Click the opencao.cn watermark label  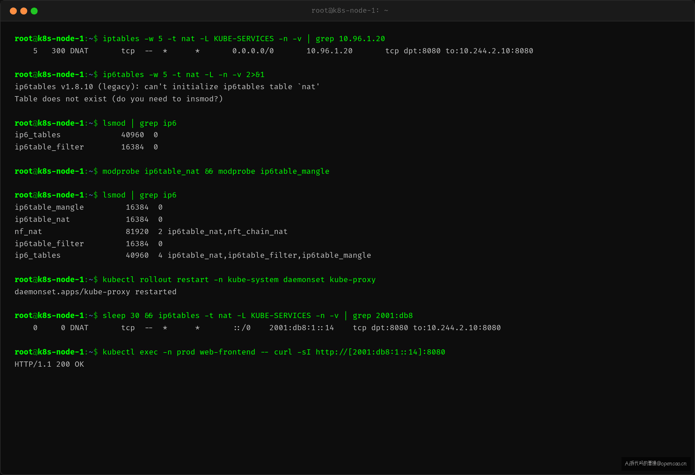point(656,463)
